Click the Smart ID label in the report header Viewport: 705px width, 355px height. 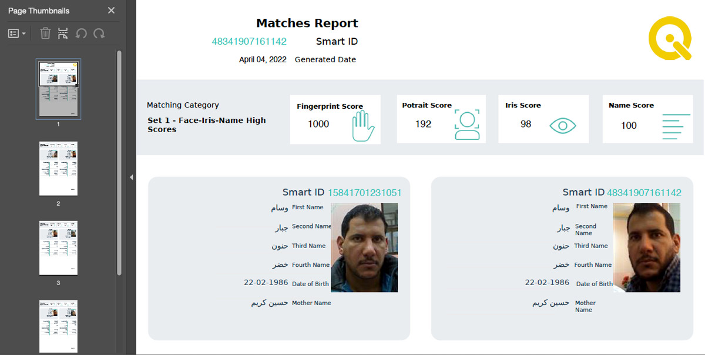click(337, 41)
